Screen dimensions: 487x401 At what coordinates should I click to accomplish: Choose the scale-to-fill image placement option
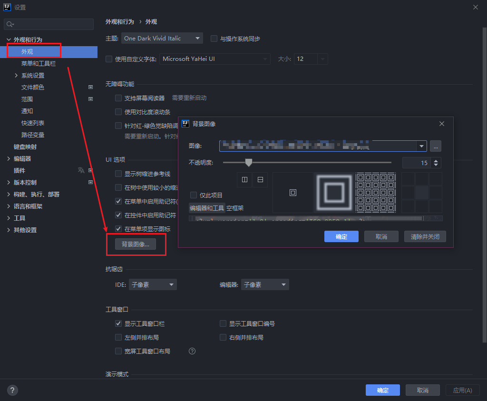334,193
